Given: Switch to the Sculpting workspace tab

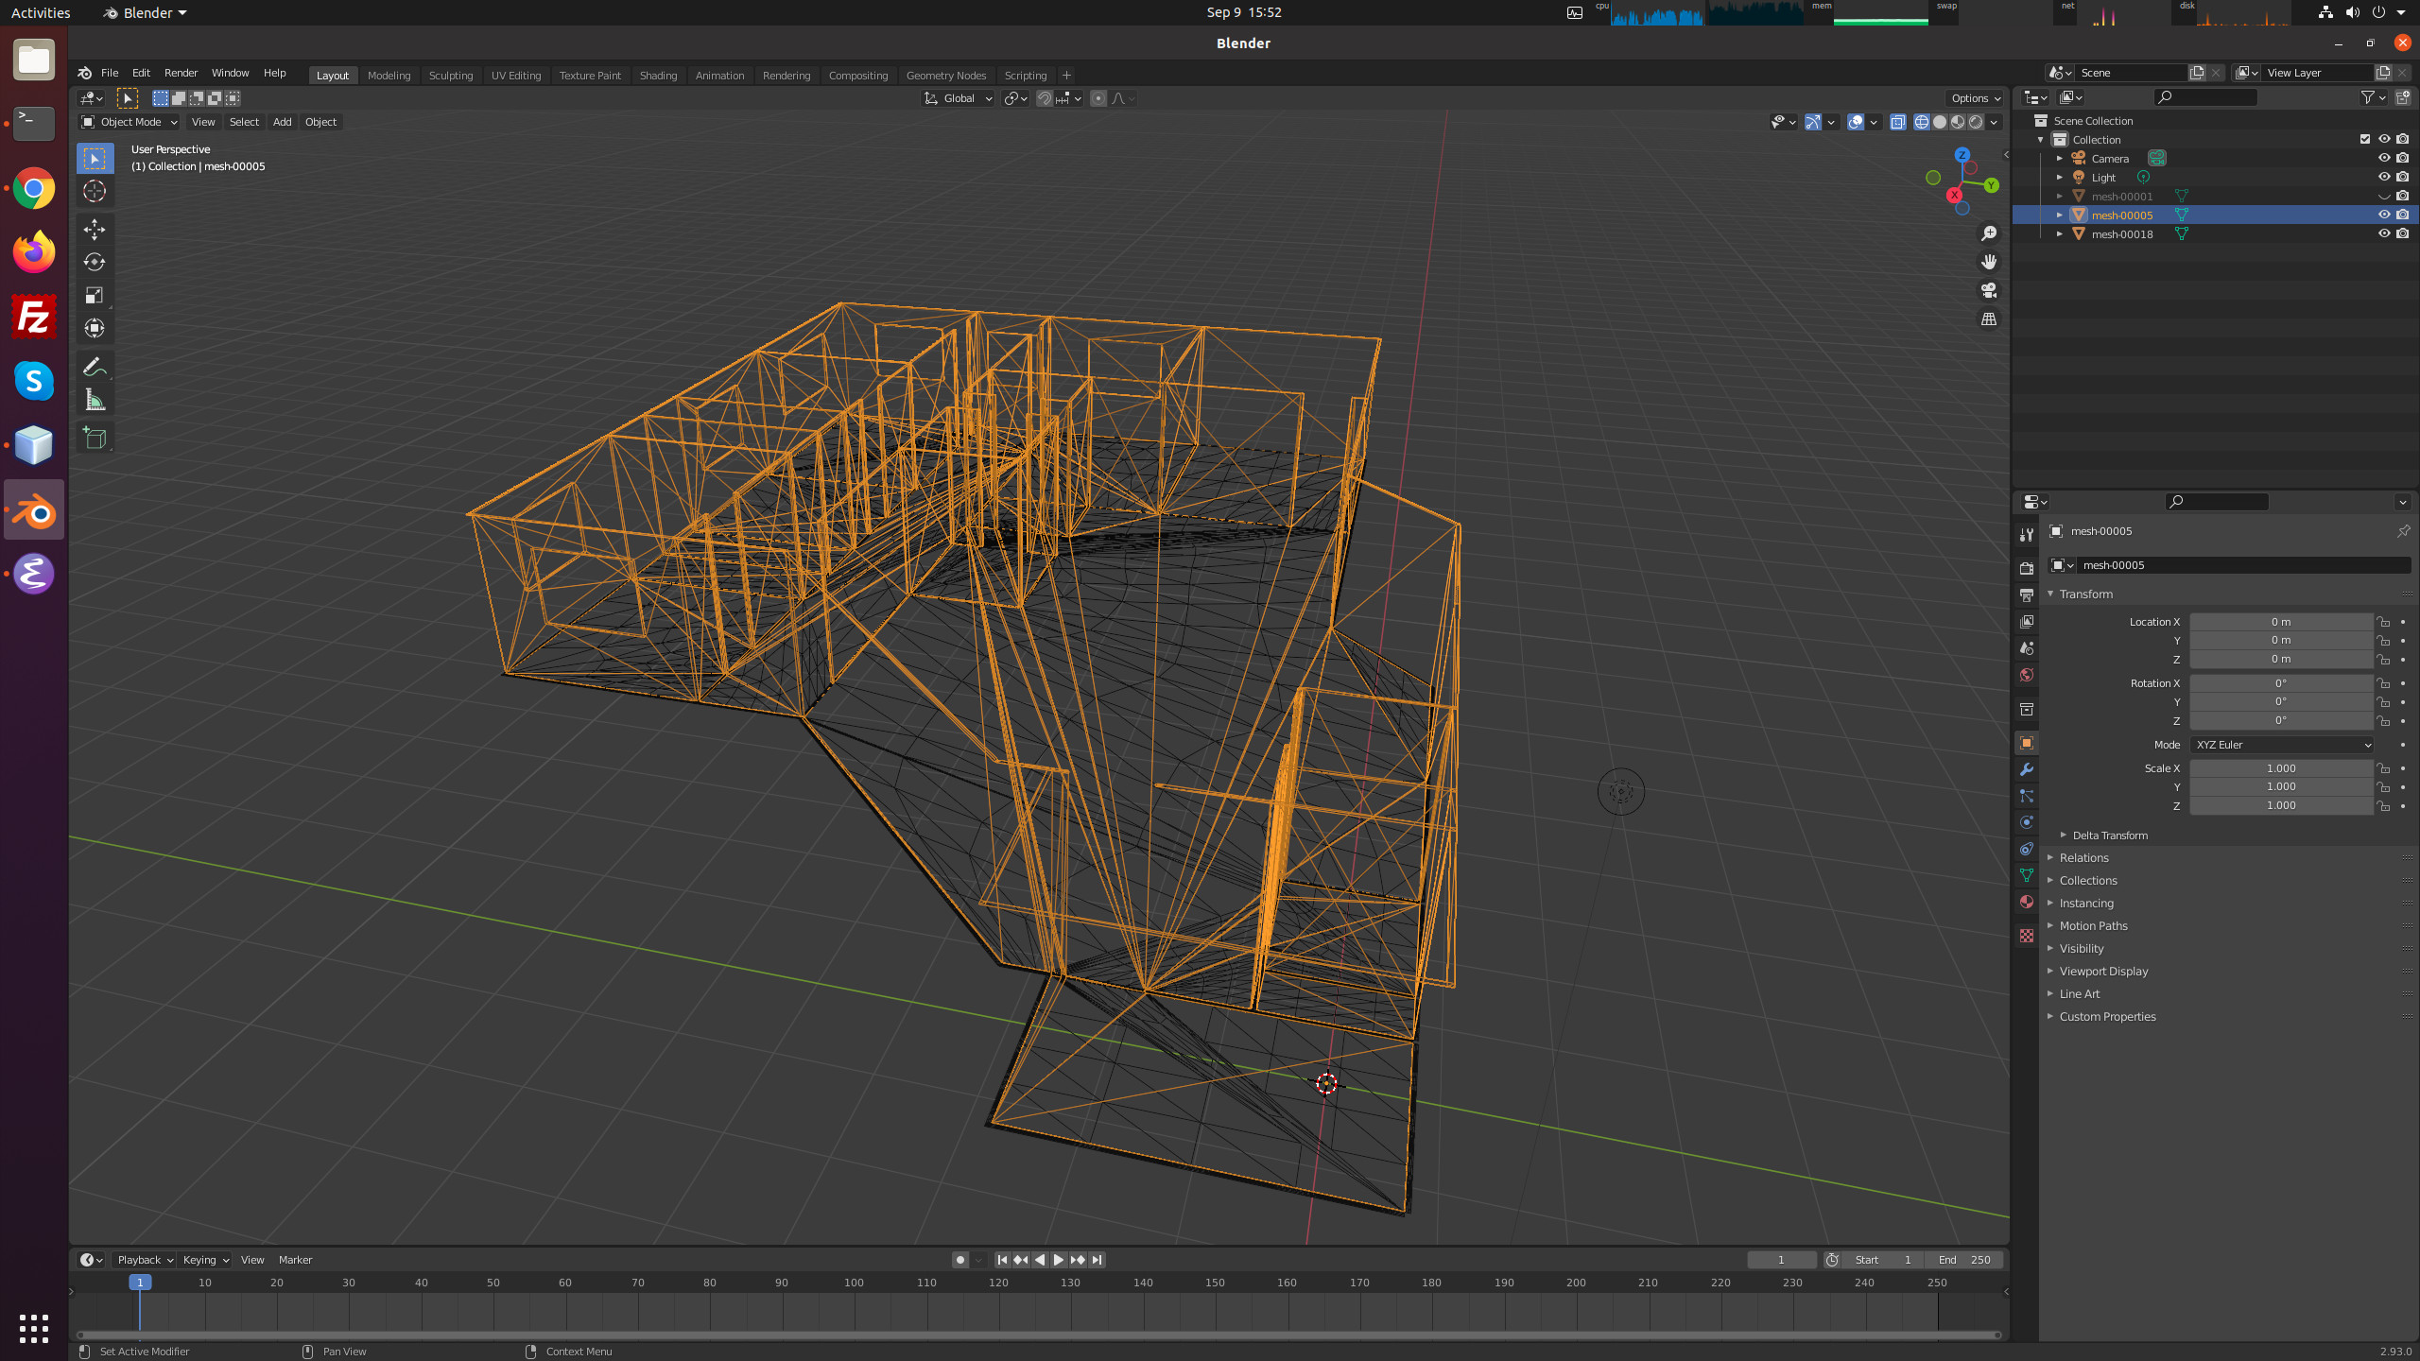Looking at the screenshot, I should 450,76.
